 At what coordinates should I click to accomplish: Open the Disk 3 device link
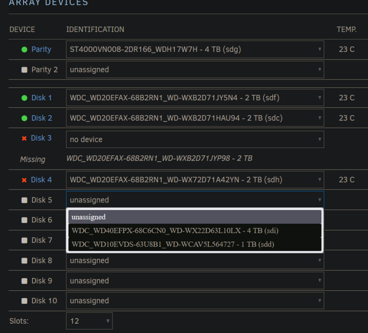[41, 138]
